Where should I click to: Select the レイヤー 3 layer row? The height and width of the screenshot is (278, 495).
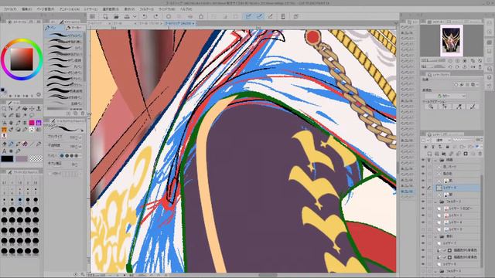459,229
